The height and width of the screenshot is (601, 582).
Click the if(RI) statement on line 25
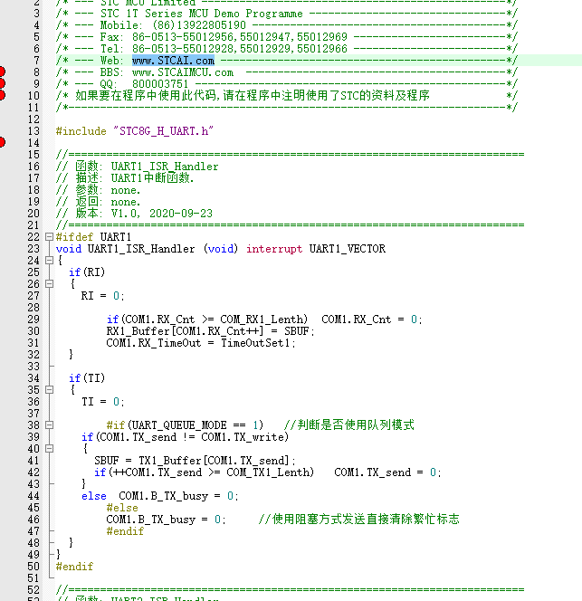click(x=87, y=272)
